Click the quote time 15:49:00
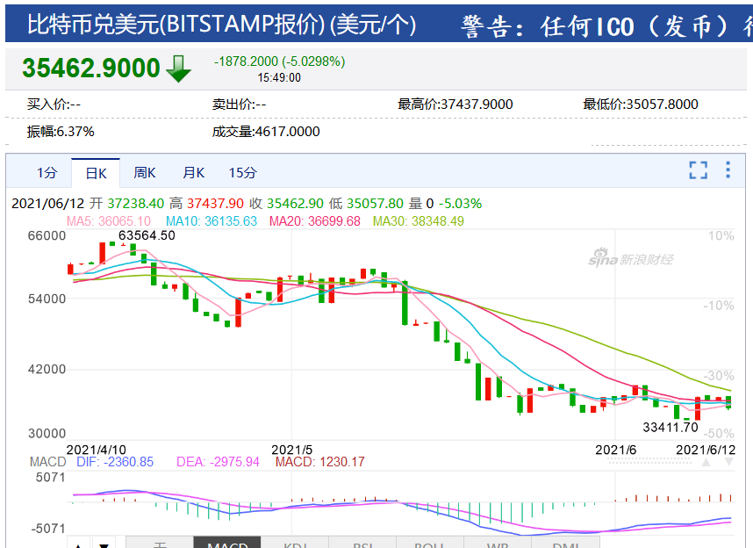The width and height of the screenshot is (753, 548). (x=279, y=77)
